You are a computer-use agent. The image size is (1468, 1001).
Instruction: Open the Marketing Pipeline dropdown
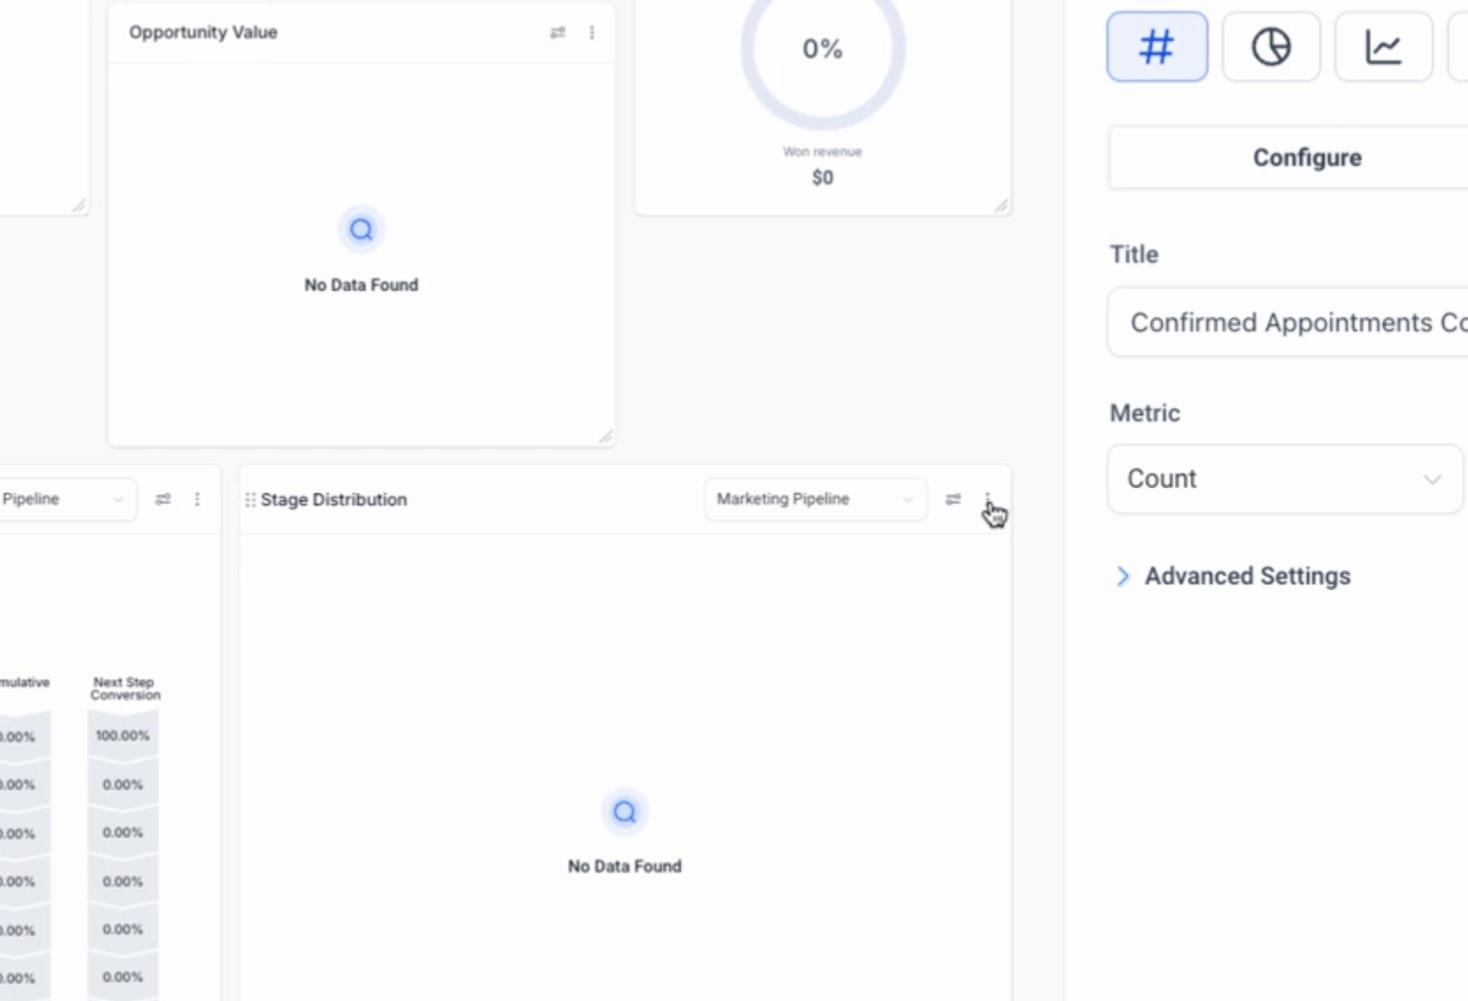[x=815, y=499]
